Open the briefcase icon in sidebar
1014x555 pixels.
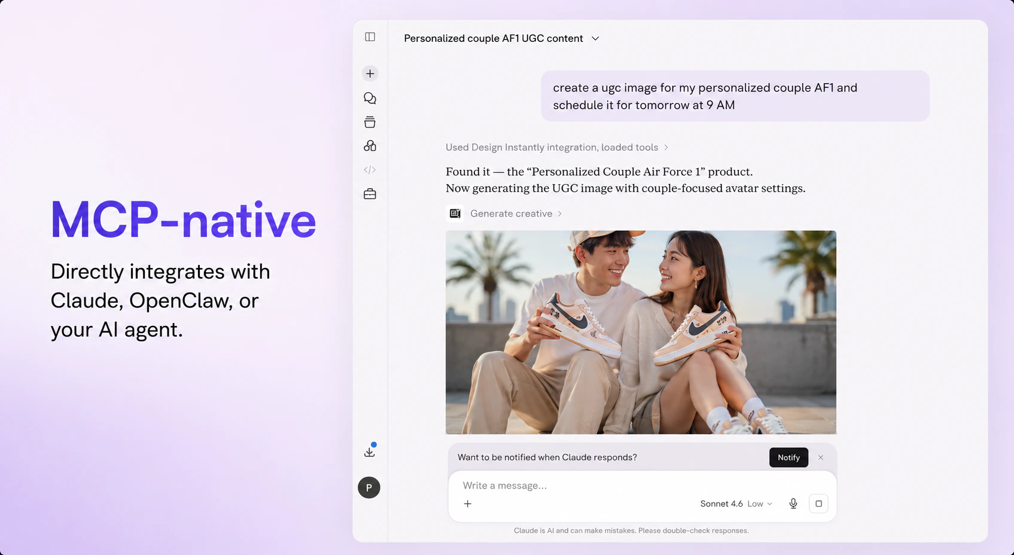(x=370, y=194)
